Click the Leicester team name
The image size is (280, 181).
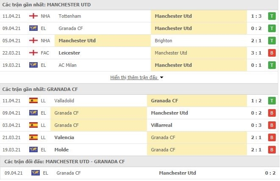(x=69, y=53)
